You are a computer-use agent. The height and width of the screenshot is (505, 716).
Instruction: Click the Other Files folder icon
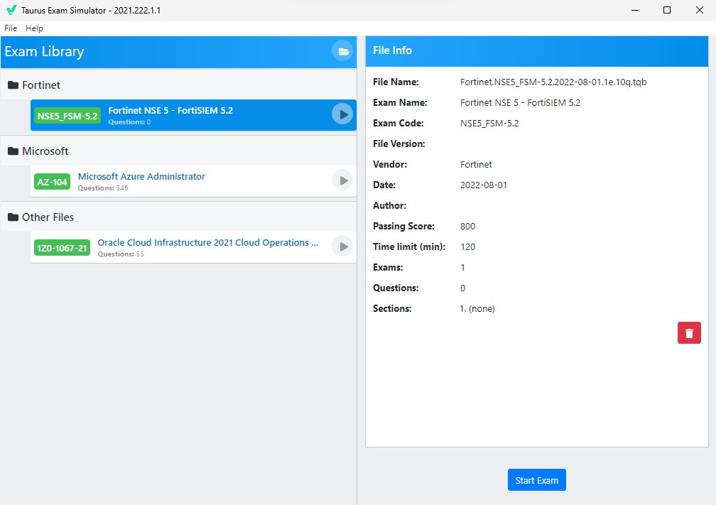(x=13, y=217)
